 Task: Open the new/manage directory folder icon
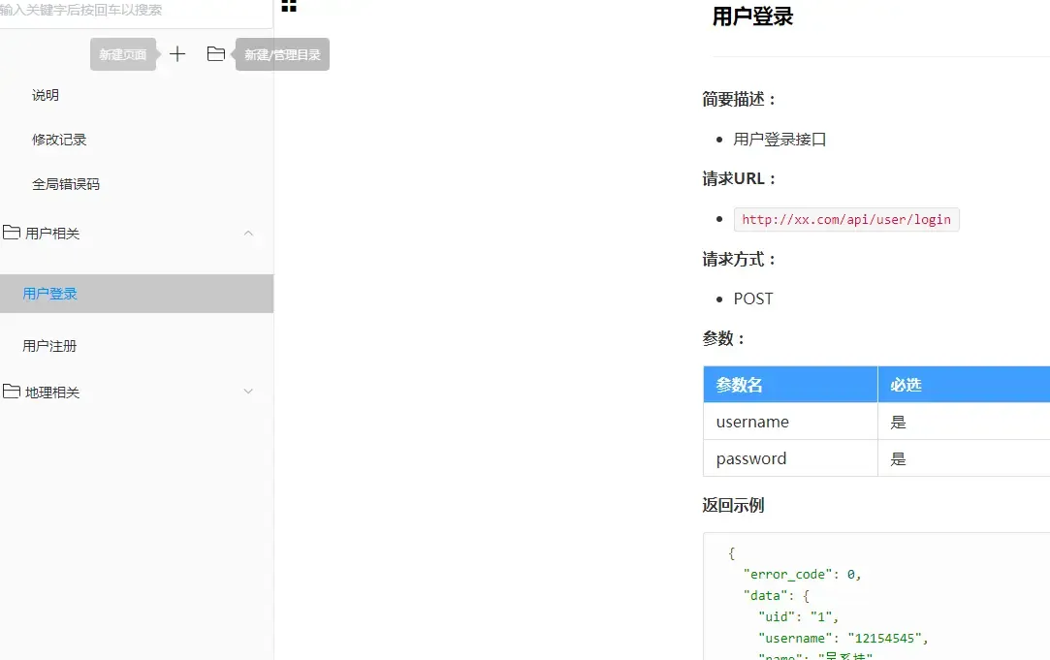click(x=215, y=54)
